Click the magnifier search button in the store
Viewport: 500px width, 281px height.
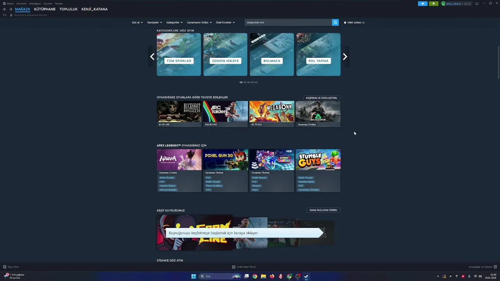[335, 22]
